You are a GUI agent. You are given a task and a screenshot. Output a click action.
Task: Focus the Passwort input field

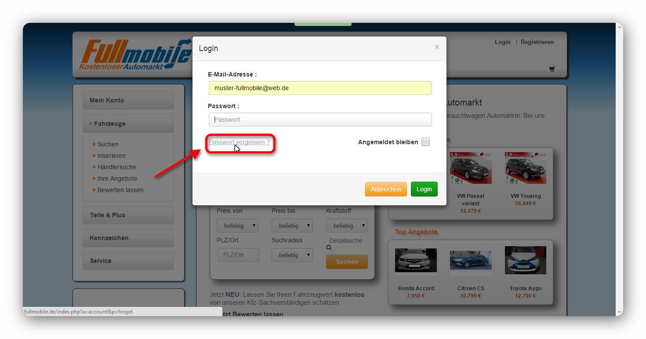coord(320,120)
